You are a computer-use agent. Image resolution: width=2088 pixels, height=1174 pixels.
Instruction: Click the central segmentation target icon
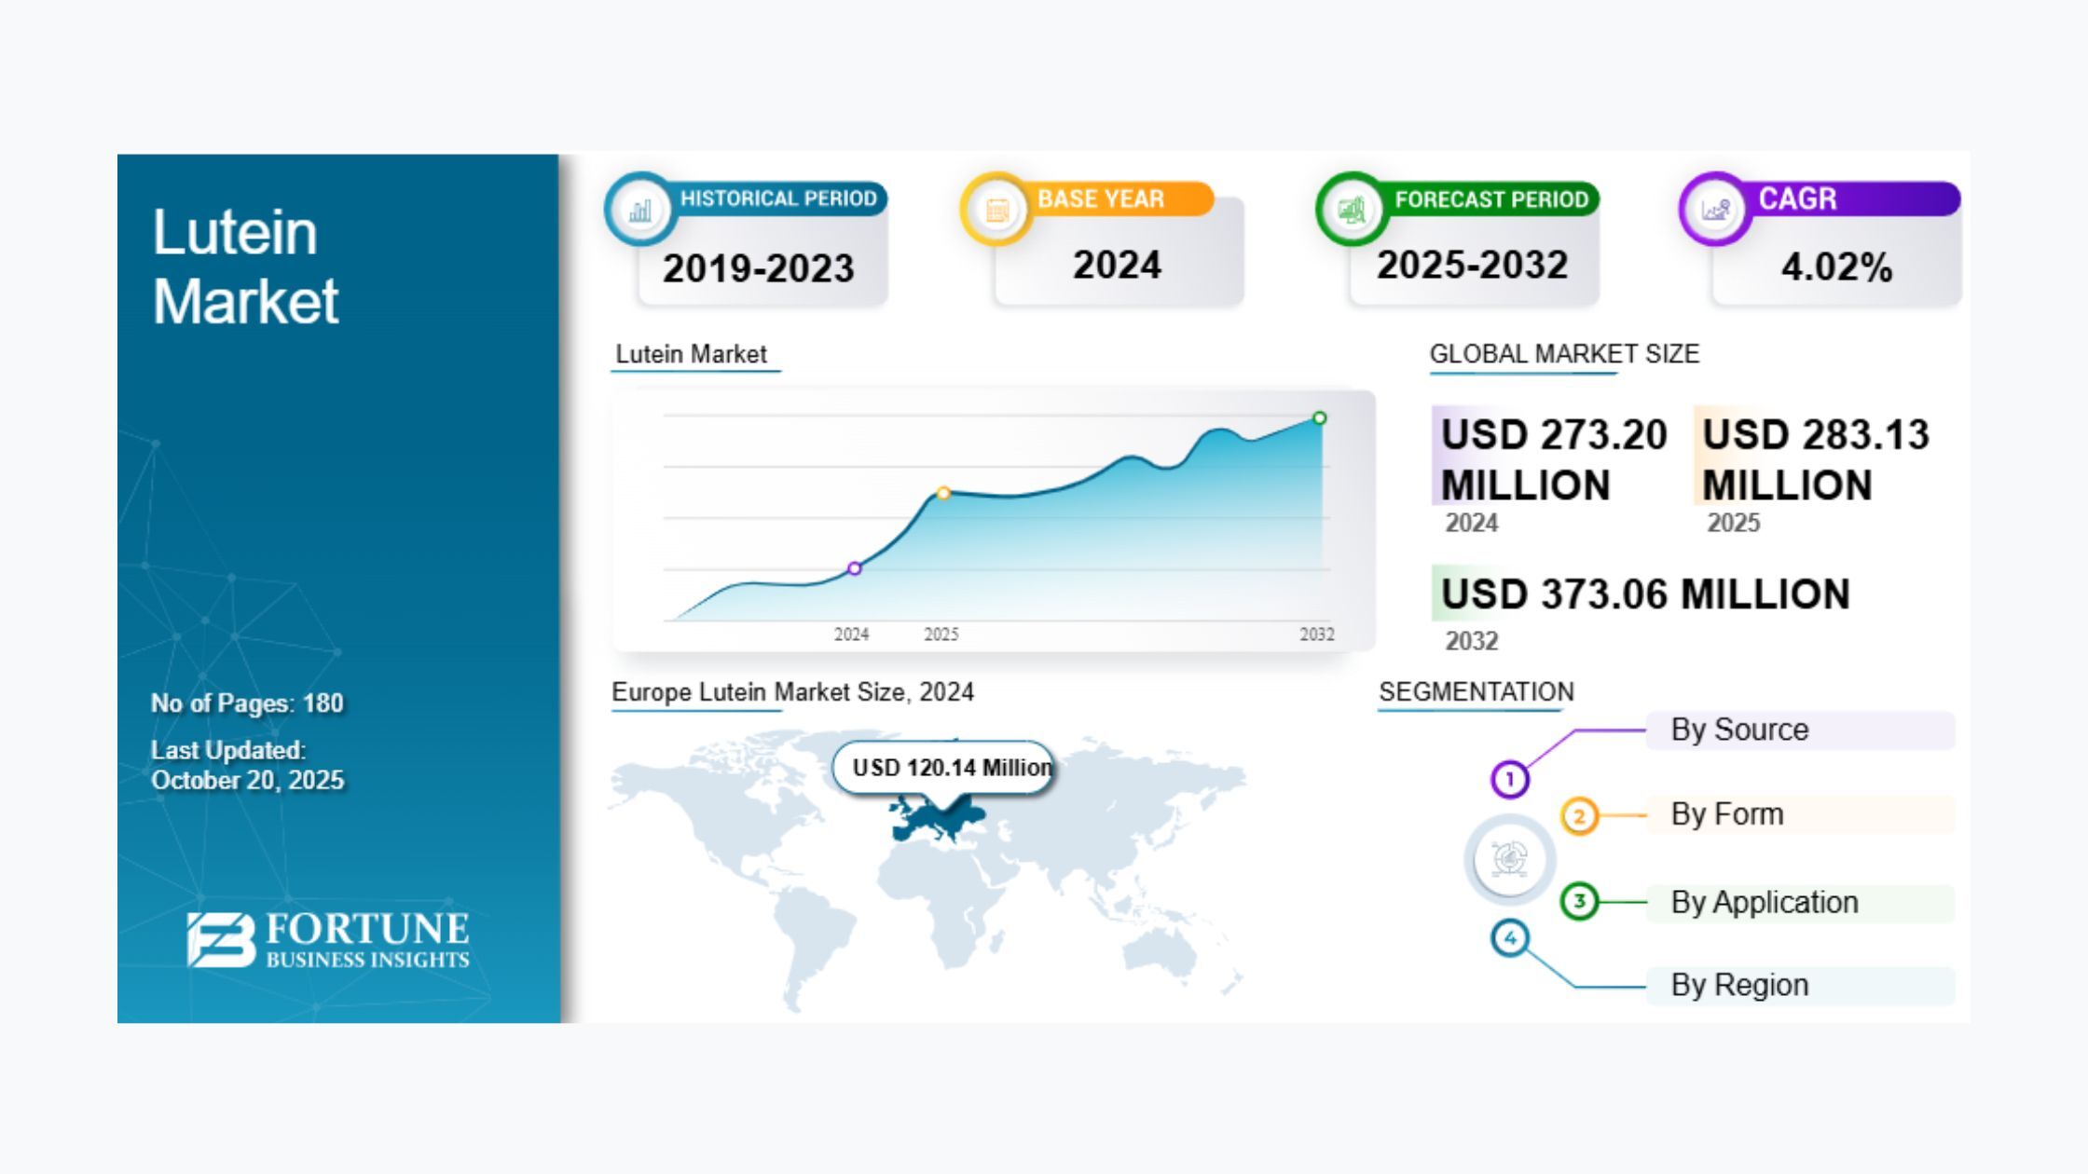1509,859
